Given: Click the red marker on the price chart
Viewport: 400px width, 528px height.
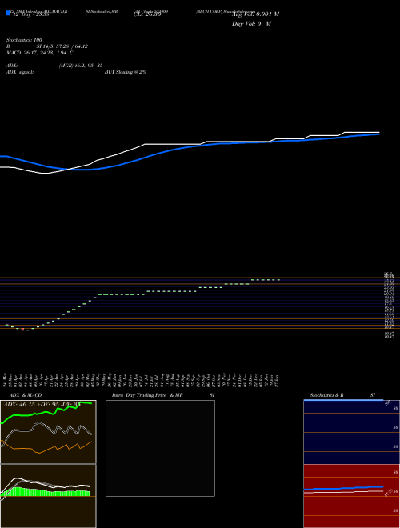Looking at the screenshot, I should [x=22, y=330].
